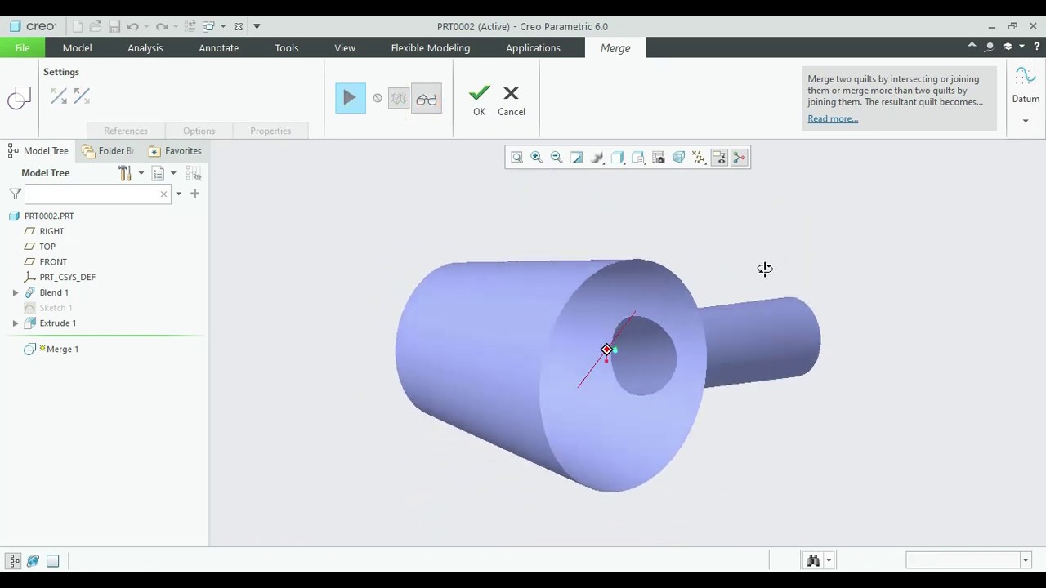The width and height of the screenshot is (1046, 588).
Task: Open the Applications ribbon tab
Action: tap(533, 47)
